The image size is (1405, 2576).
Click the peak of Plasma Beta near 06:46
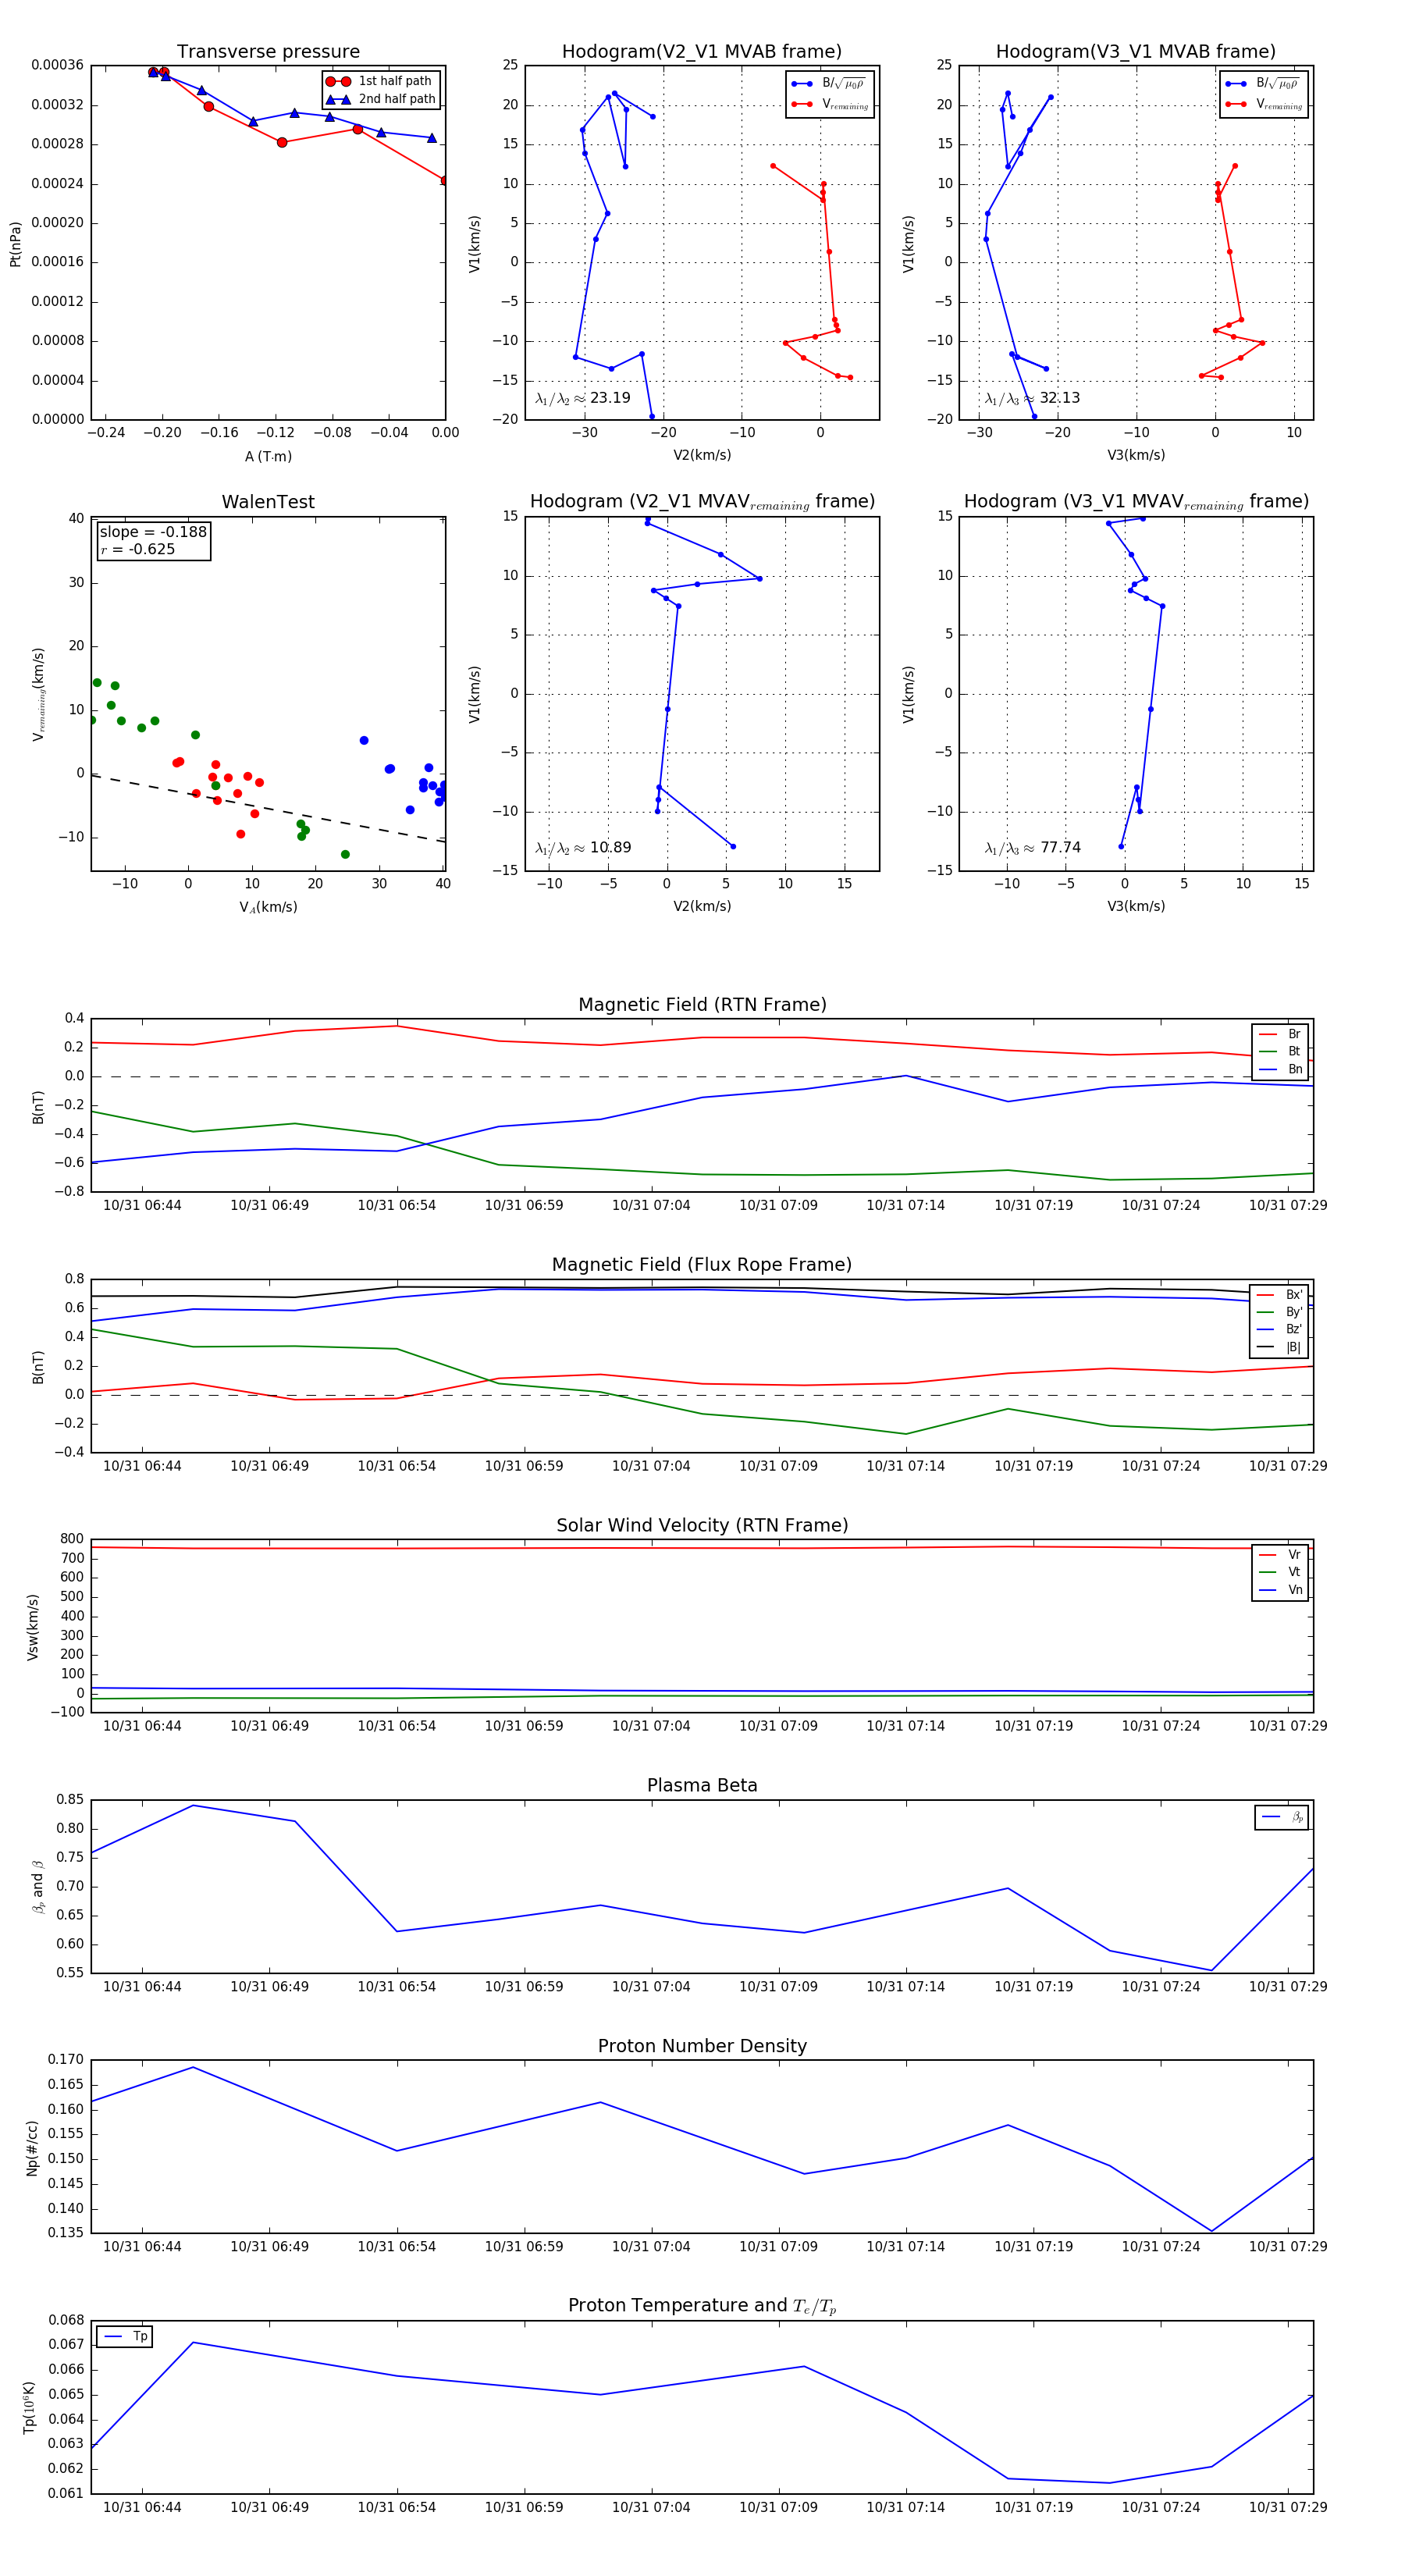tap(193, 1805)
